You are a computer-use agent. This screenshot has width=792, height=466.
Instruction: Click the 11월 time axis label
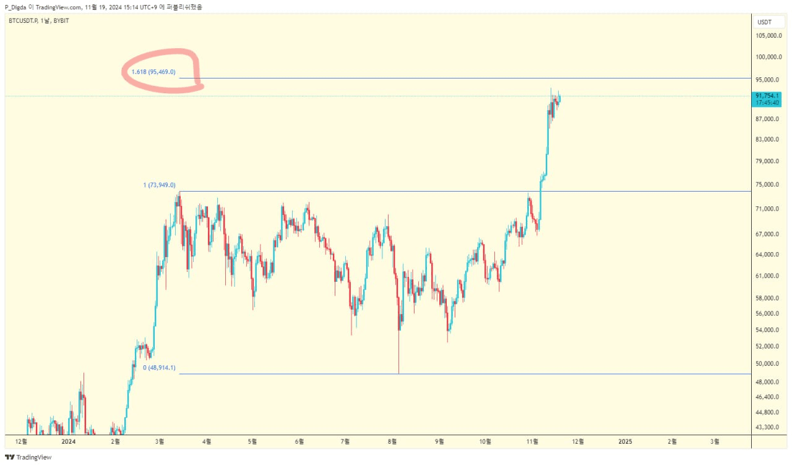click(533, 441)
